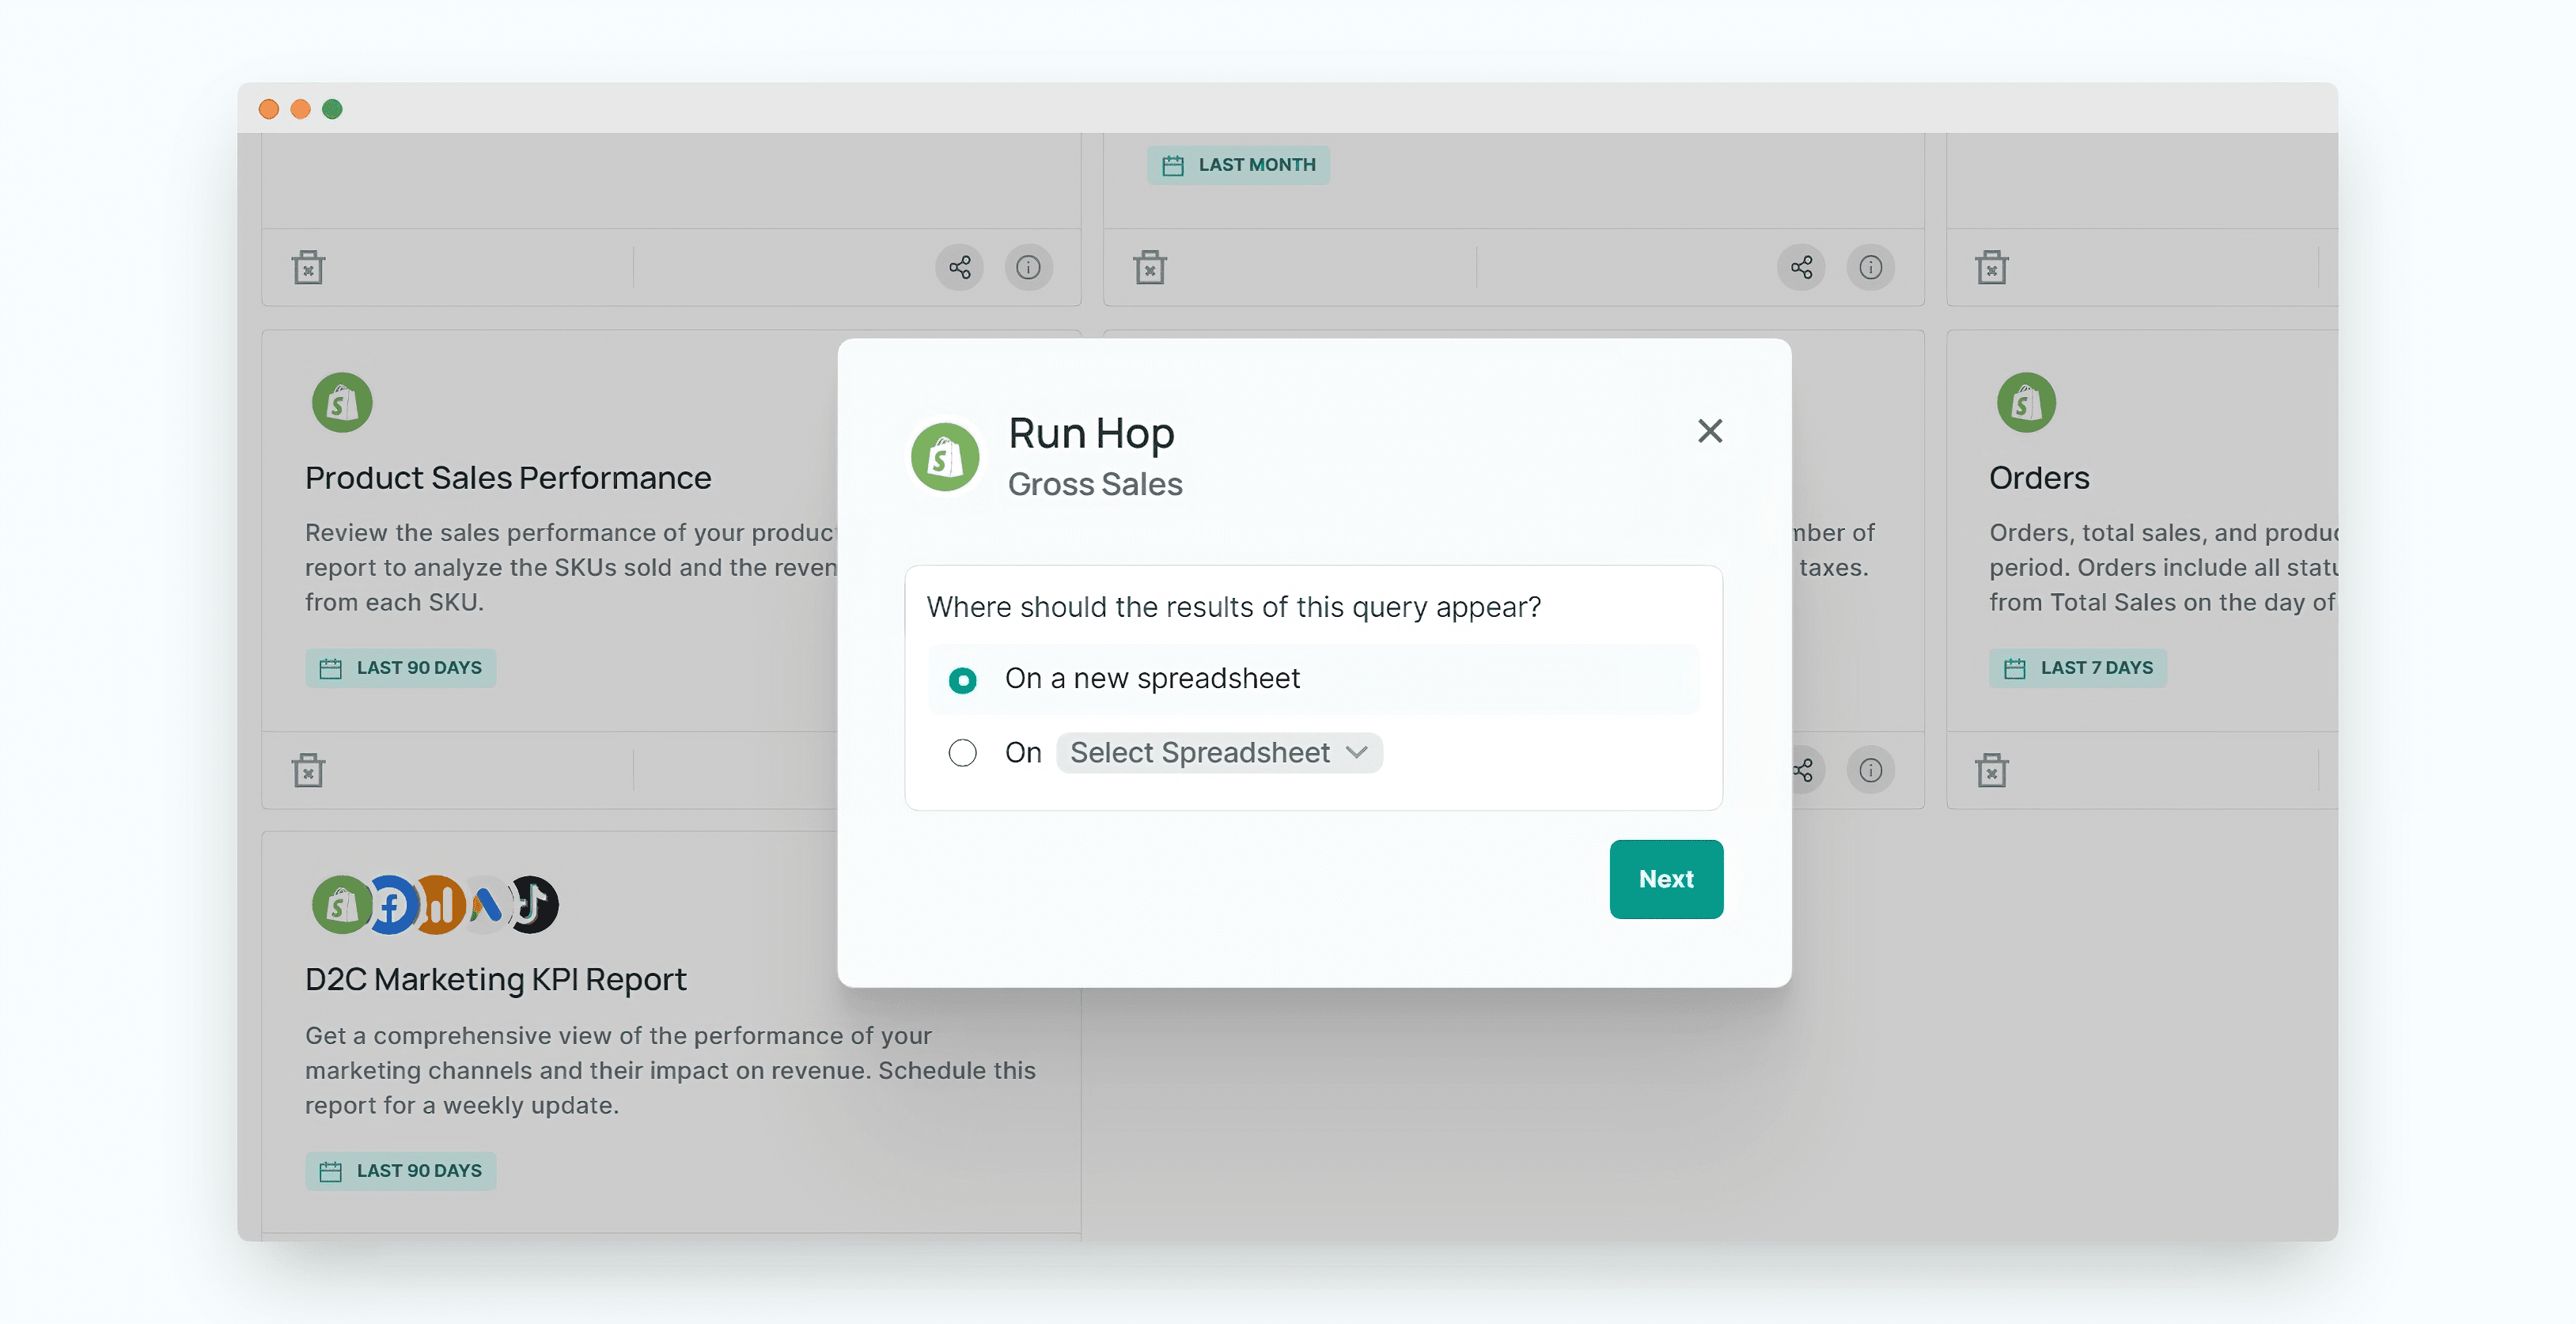Click the LAST MONTH date tag
Image resolution: width=2576 pixels, height=1324 pixels.
tap(1237, 165)
